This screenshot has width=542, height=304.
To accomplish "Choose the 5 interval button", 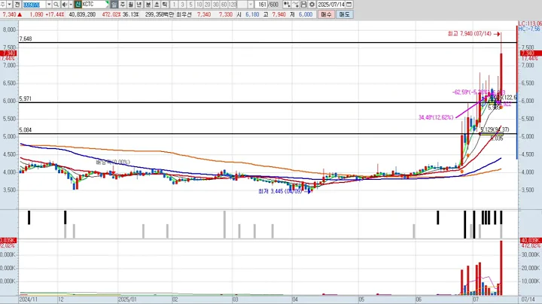I will pyautogui.click(x=190, y=5).
